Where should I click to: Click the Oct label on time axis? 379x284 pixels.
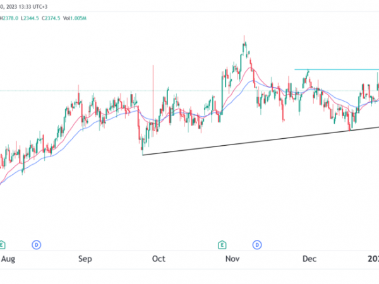[x=159, y=259]
